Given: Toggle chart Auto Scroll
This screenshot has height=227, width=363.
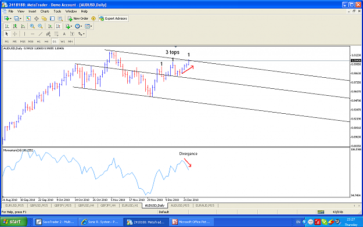Looking at the screenshot, I should (50, 26).
